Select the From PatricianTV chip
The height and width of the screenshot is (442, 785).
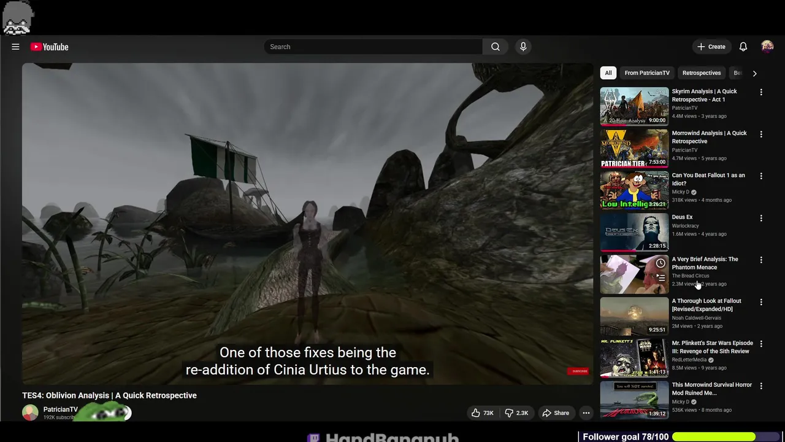[x=647, y=73]
